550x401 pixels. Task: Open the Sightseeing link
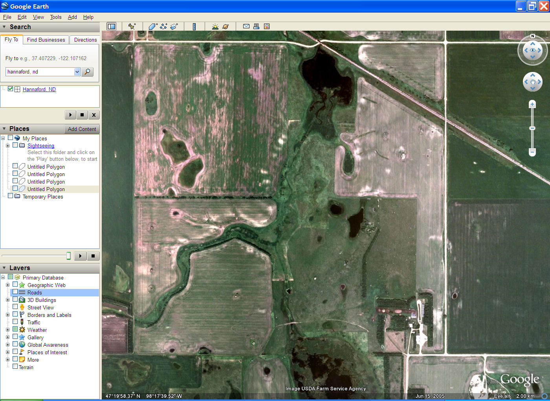click(41, 145)
